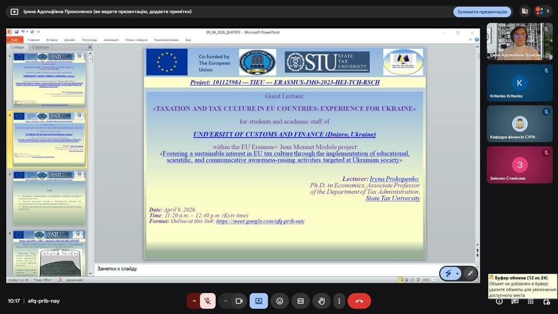Unmute the microphone in Meet toolbar

pyautogui.click(x=207, y=301)
